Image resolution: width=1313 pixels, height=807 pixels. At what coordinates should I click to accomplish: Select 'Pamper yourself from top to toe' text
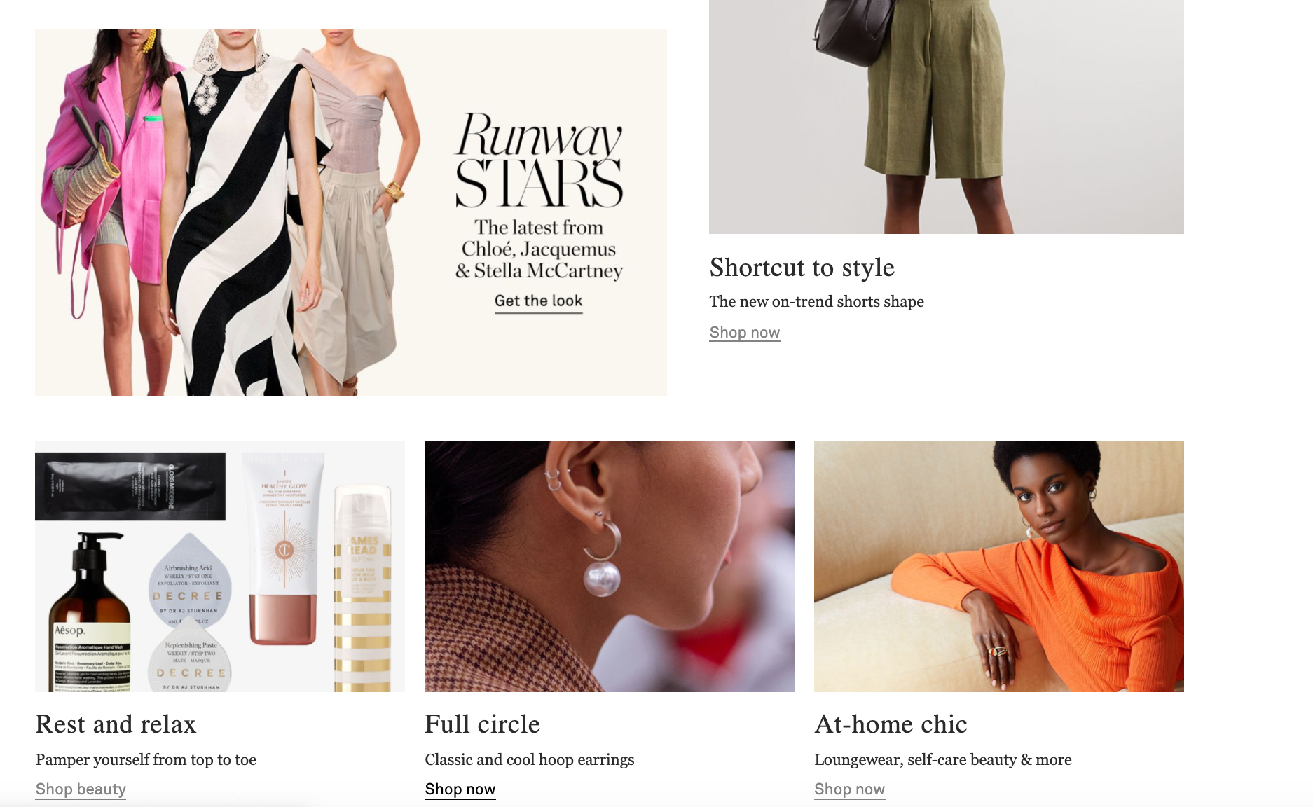(x=146, y=760)
